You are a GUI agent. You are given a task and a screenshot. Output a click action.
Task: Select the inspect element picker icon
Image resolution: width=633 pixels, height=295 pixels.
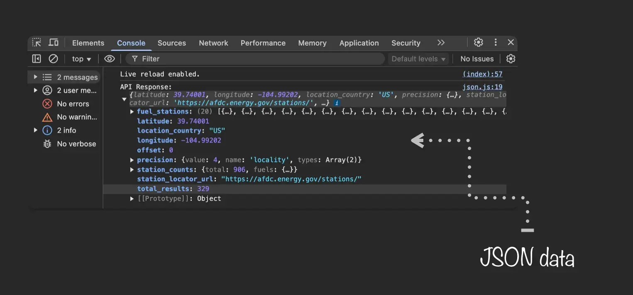tap(37, 43)
